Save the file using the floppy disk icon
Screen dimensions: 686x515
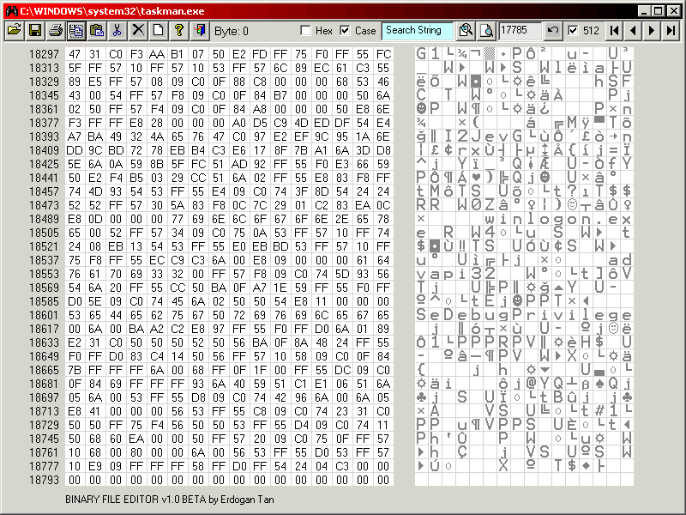tap(35, 30)
